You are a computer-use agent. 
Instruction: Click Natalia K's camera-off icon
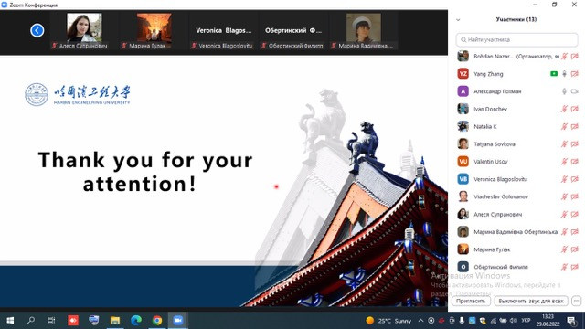(x=575, y=126)
